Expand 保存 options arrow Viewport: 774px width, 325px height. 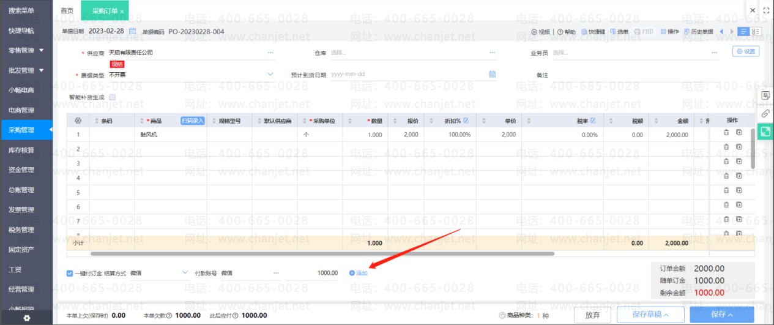[x=731, y=315]
